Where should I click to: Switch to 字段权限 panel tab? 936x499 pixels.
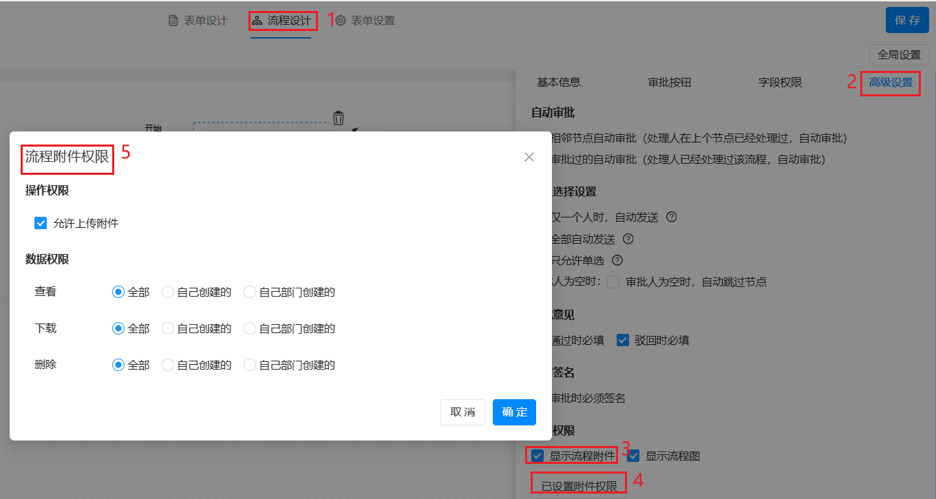pos(780,83)
